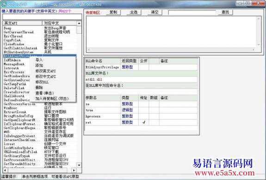Toggle 传址 checkmark for parameter ret

[144, 122]
